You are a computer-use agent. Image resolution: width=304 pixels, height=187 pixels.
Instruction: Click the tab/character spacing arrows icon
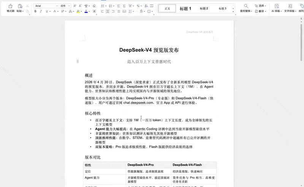(x=138, y=6)
